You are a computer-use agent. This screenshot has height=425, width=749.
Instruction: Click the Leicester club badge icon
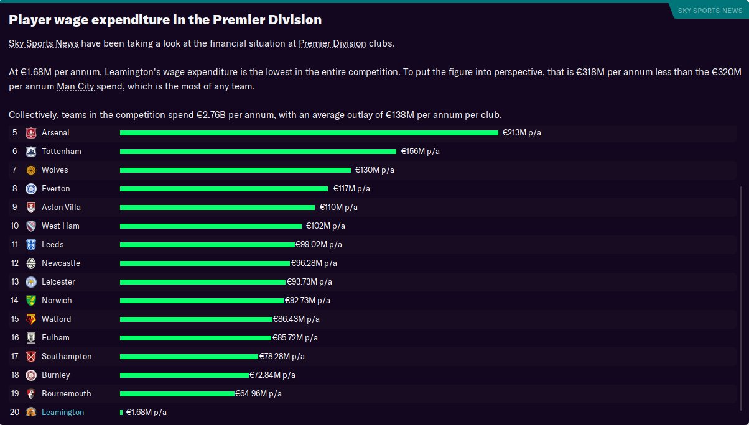(x=31, y=282)
